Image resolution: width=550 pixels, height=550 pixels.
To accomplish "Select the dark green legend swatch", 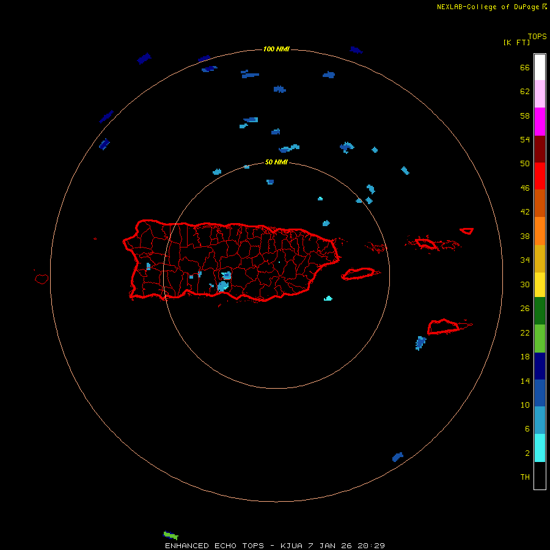I will [540, 311].
